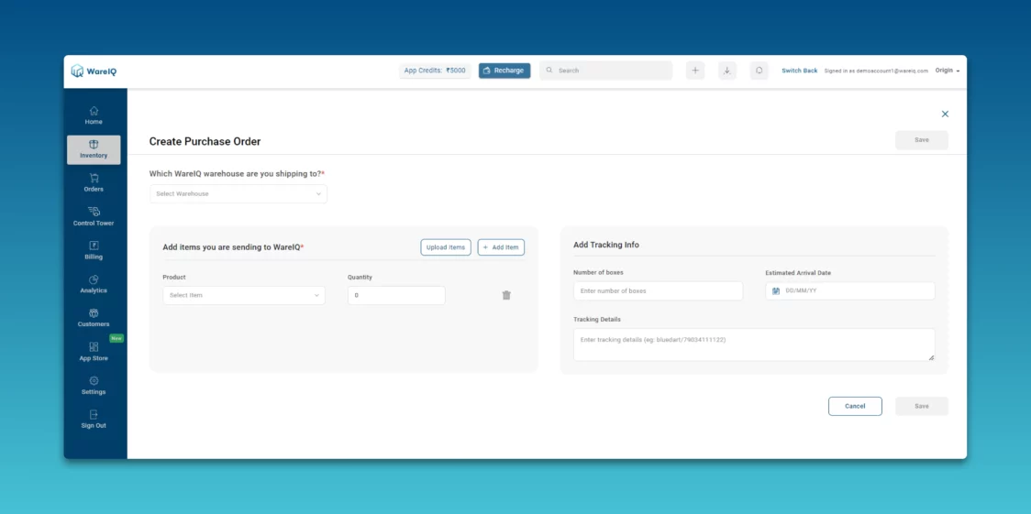Open the Select Item product dropdown
Viewport: 1031px width, 514px height.
pos(244,295)
